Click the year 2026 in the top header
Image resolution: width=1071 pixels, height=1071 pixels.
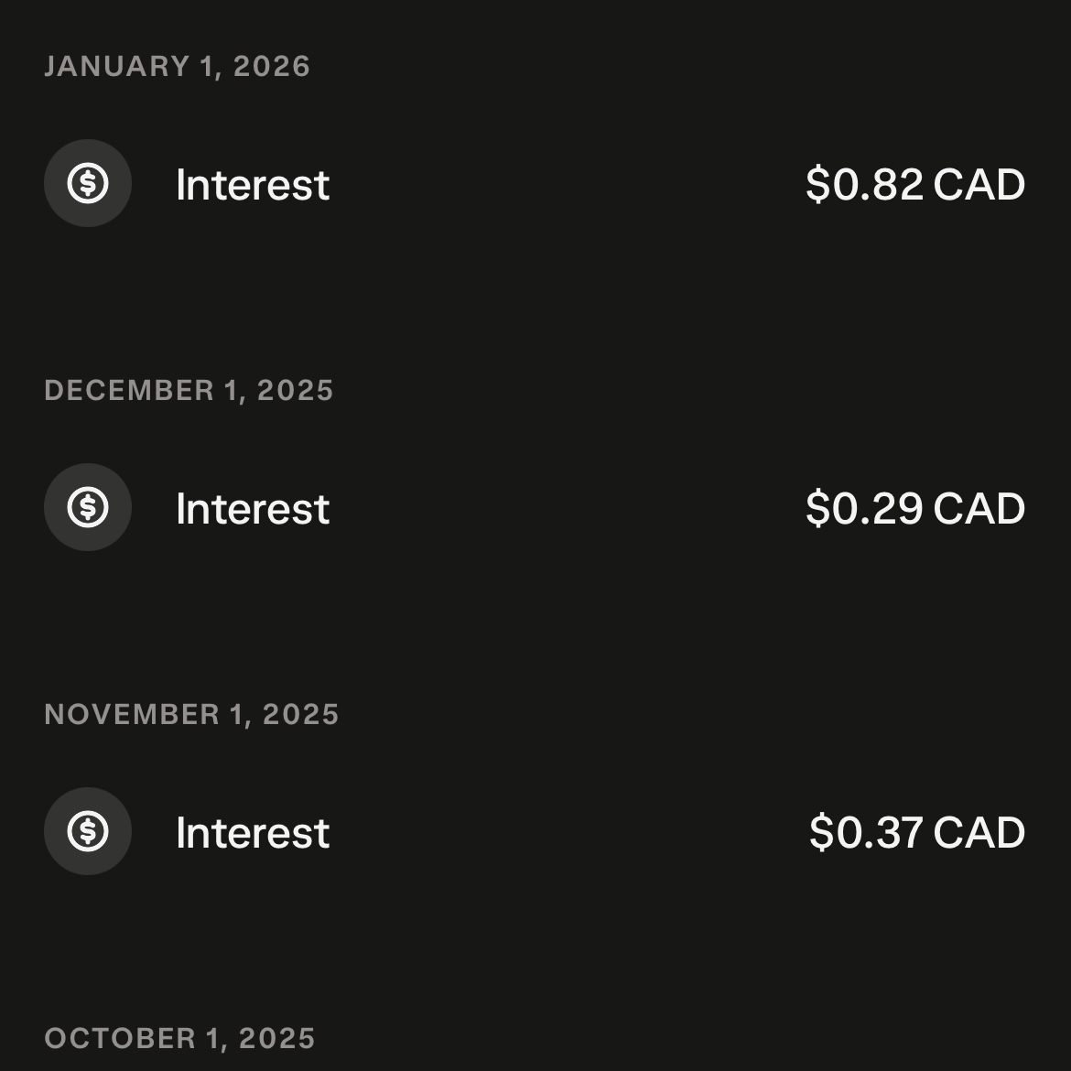tap(272, 67)
